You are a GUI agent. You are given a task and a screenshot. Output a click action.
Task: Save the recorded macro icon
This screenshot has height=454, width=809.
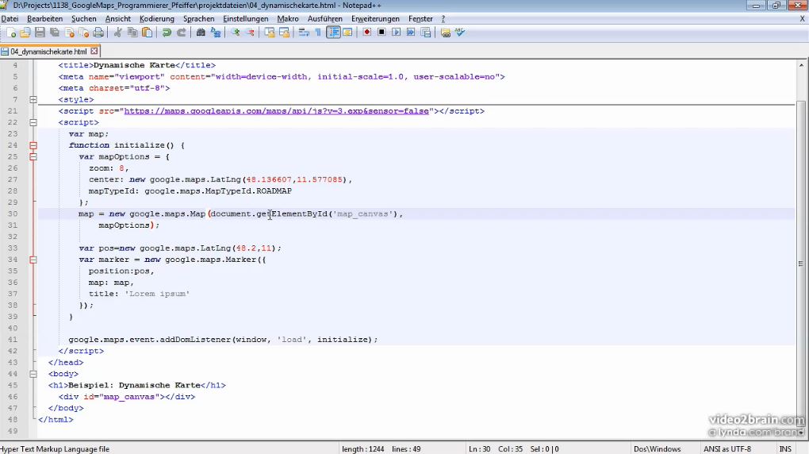coord(426,33)
